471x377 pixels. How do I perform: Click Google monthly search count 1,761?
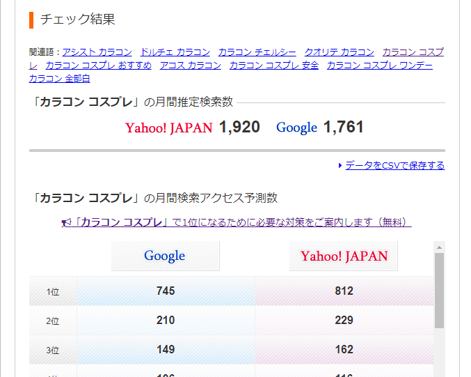[344, 127]
